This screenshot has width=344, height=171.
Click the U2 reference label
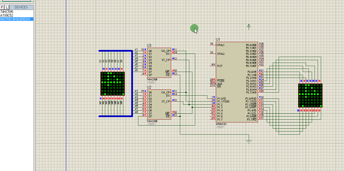149,87
